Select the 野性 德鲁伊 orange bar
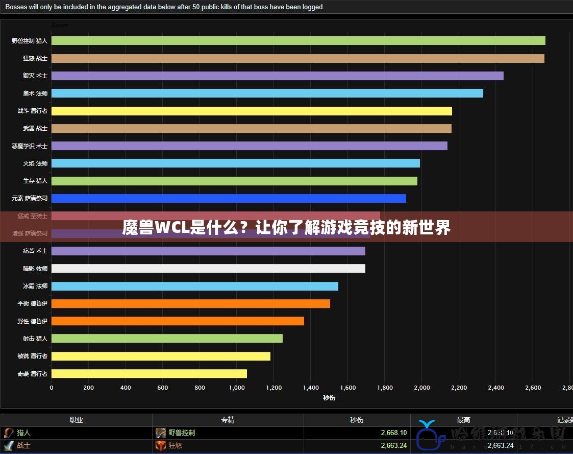Screen dimensions: 573x454 (178, 321)
